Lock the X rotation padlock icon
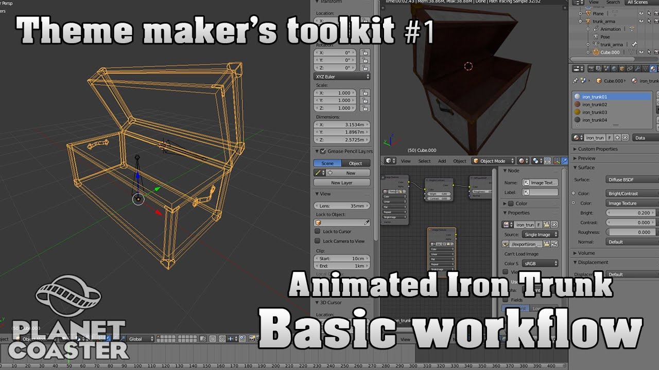Image resolution: width=659 pixels, height=370 pixels. click(365, 52)
